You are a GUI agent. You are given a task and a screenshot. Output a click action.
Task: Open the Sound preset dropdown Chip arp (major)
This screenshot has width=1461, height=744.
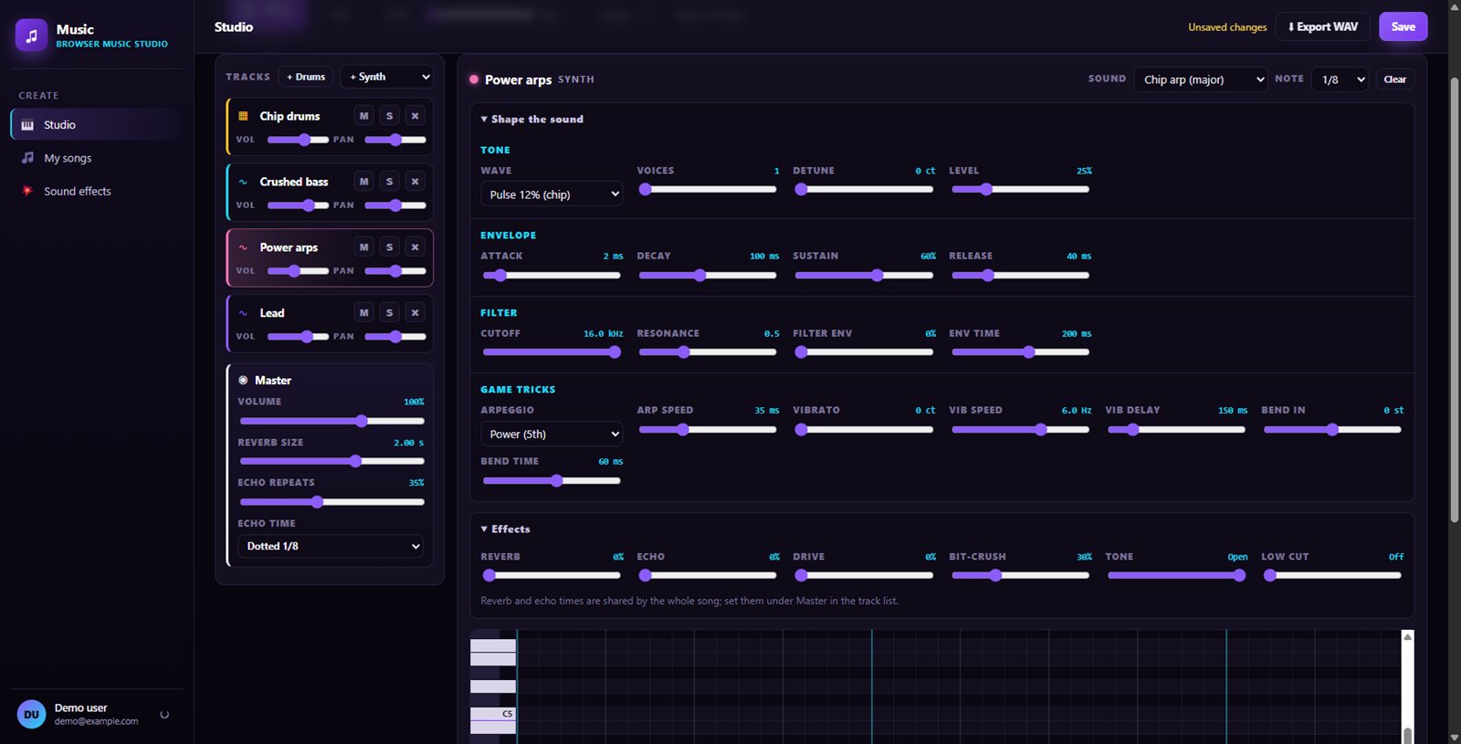pos(1201,79)
